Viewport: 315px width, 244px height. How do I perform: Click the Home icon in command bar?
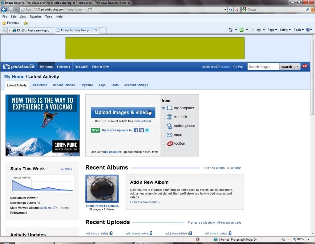[230, 30]
